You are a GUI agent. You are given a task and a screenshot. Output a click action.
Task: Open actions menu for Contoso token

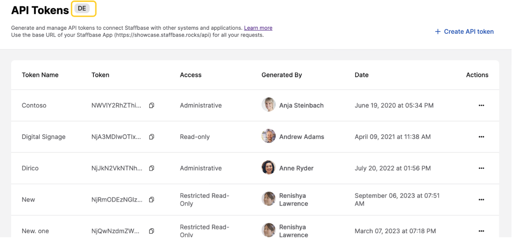[x=481, y=106]
